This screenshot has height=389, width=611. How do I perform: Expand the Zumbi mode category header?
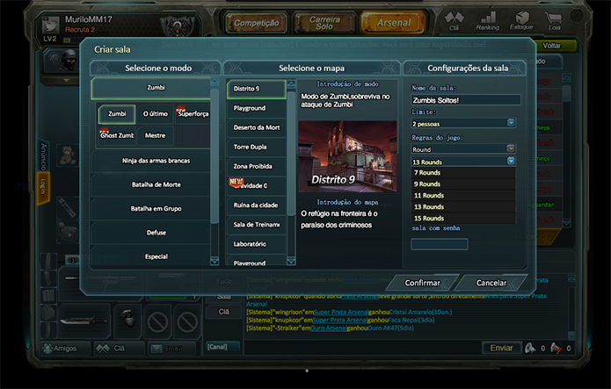[x=151, y=88]
